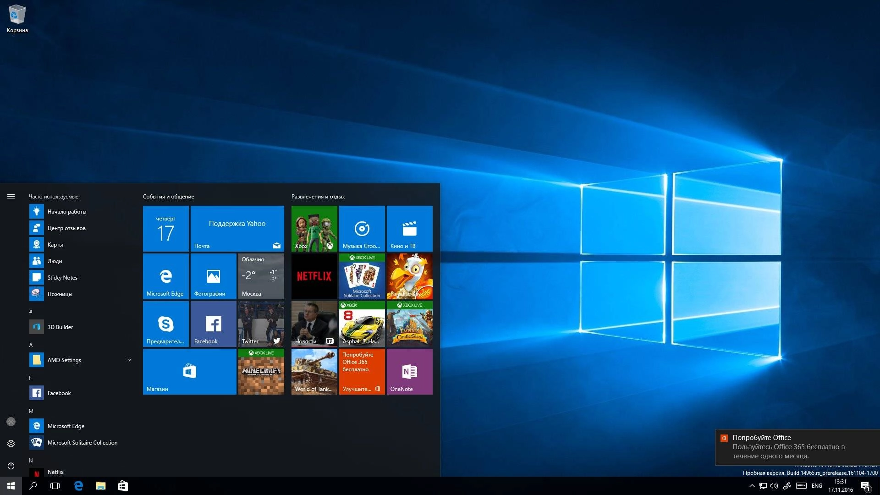This screenshot has height=495, width=880.
Task: Open Microsoft Solitaire Collection list entry
Action: click(81, 443)
